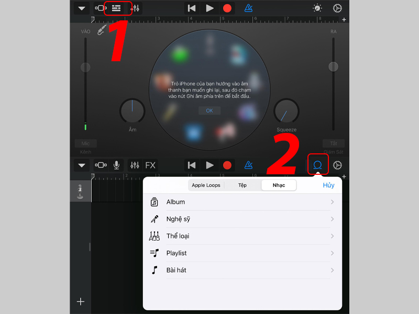Expand the Thể loại chevron
This screenshot has width=419, height=314.
[x=332, y=236]
